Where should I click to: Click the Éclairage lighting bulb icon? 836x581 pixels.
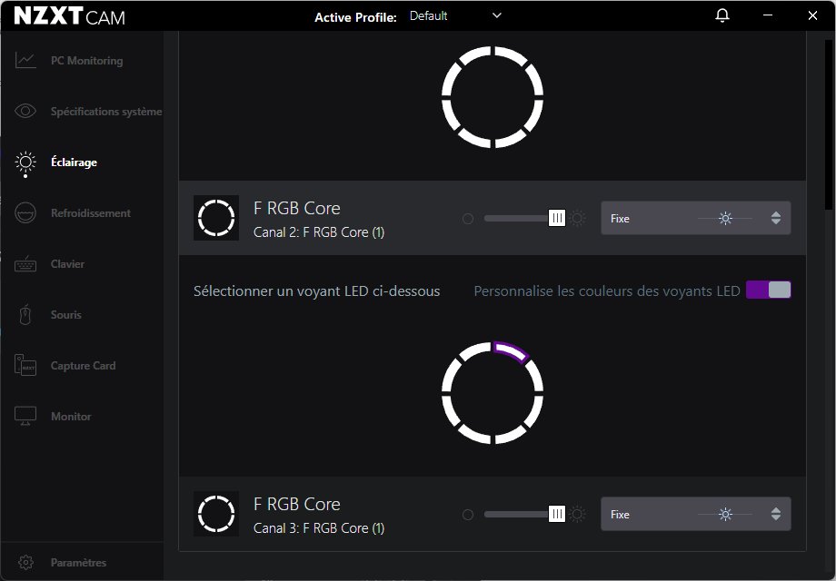pos(25,162)
